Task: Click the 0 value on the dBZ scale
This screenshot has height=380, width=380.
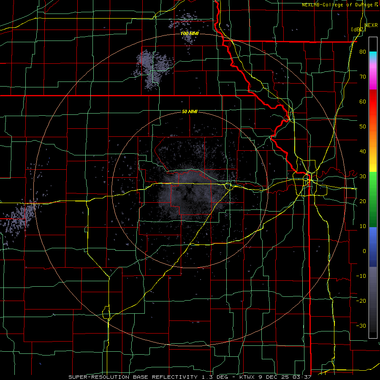Action: click(x=364, y=251)
